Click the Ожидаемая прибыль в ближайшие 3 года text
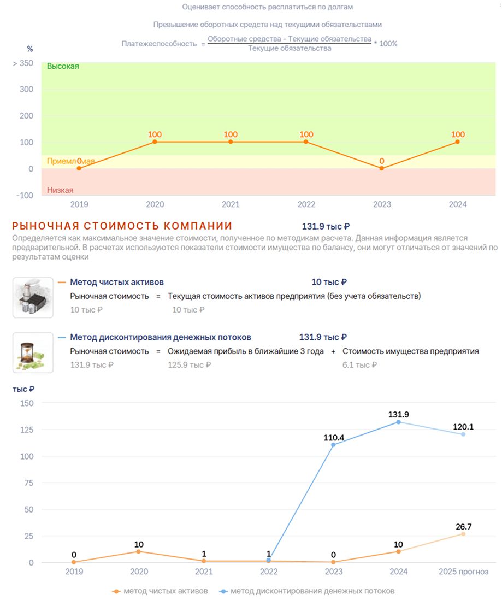The image size is (502, 600). click(x=246, y=351)
